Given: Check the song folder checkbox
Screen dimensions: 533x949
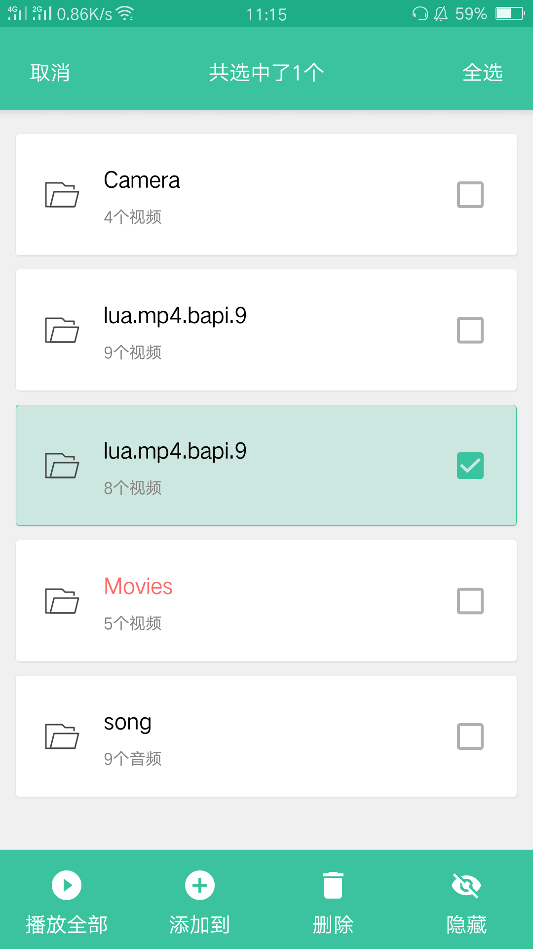Looking at the screenshot, I should (470, 736).
